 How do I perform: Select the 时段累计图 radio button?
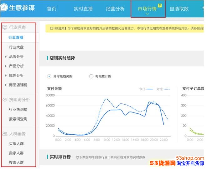[91, 76]
